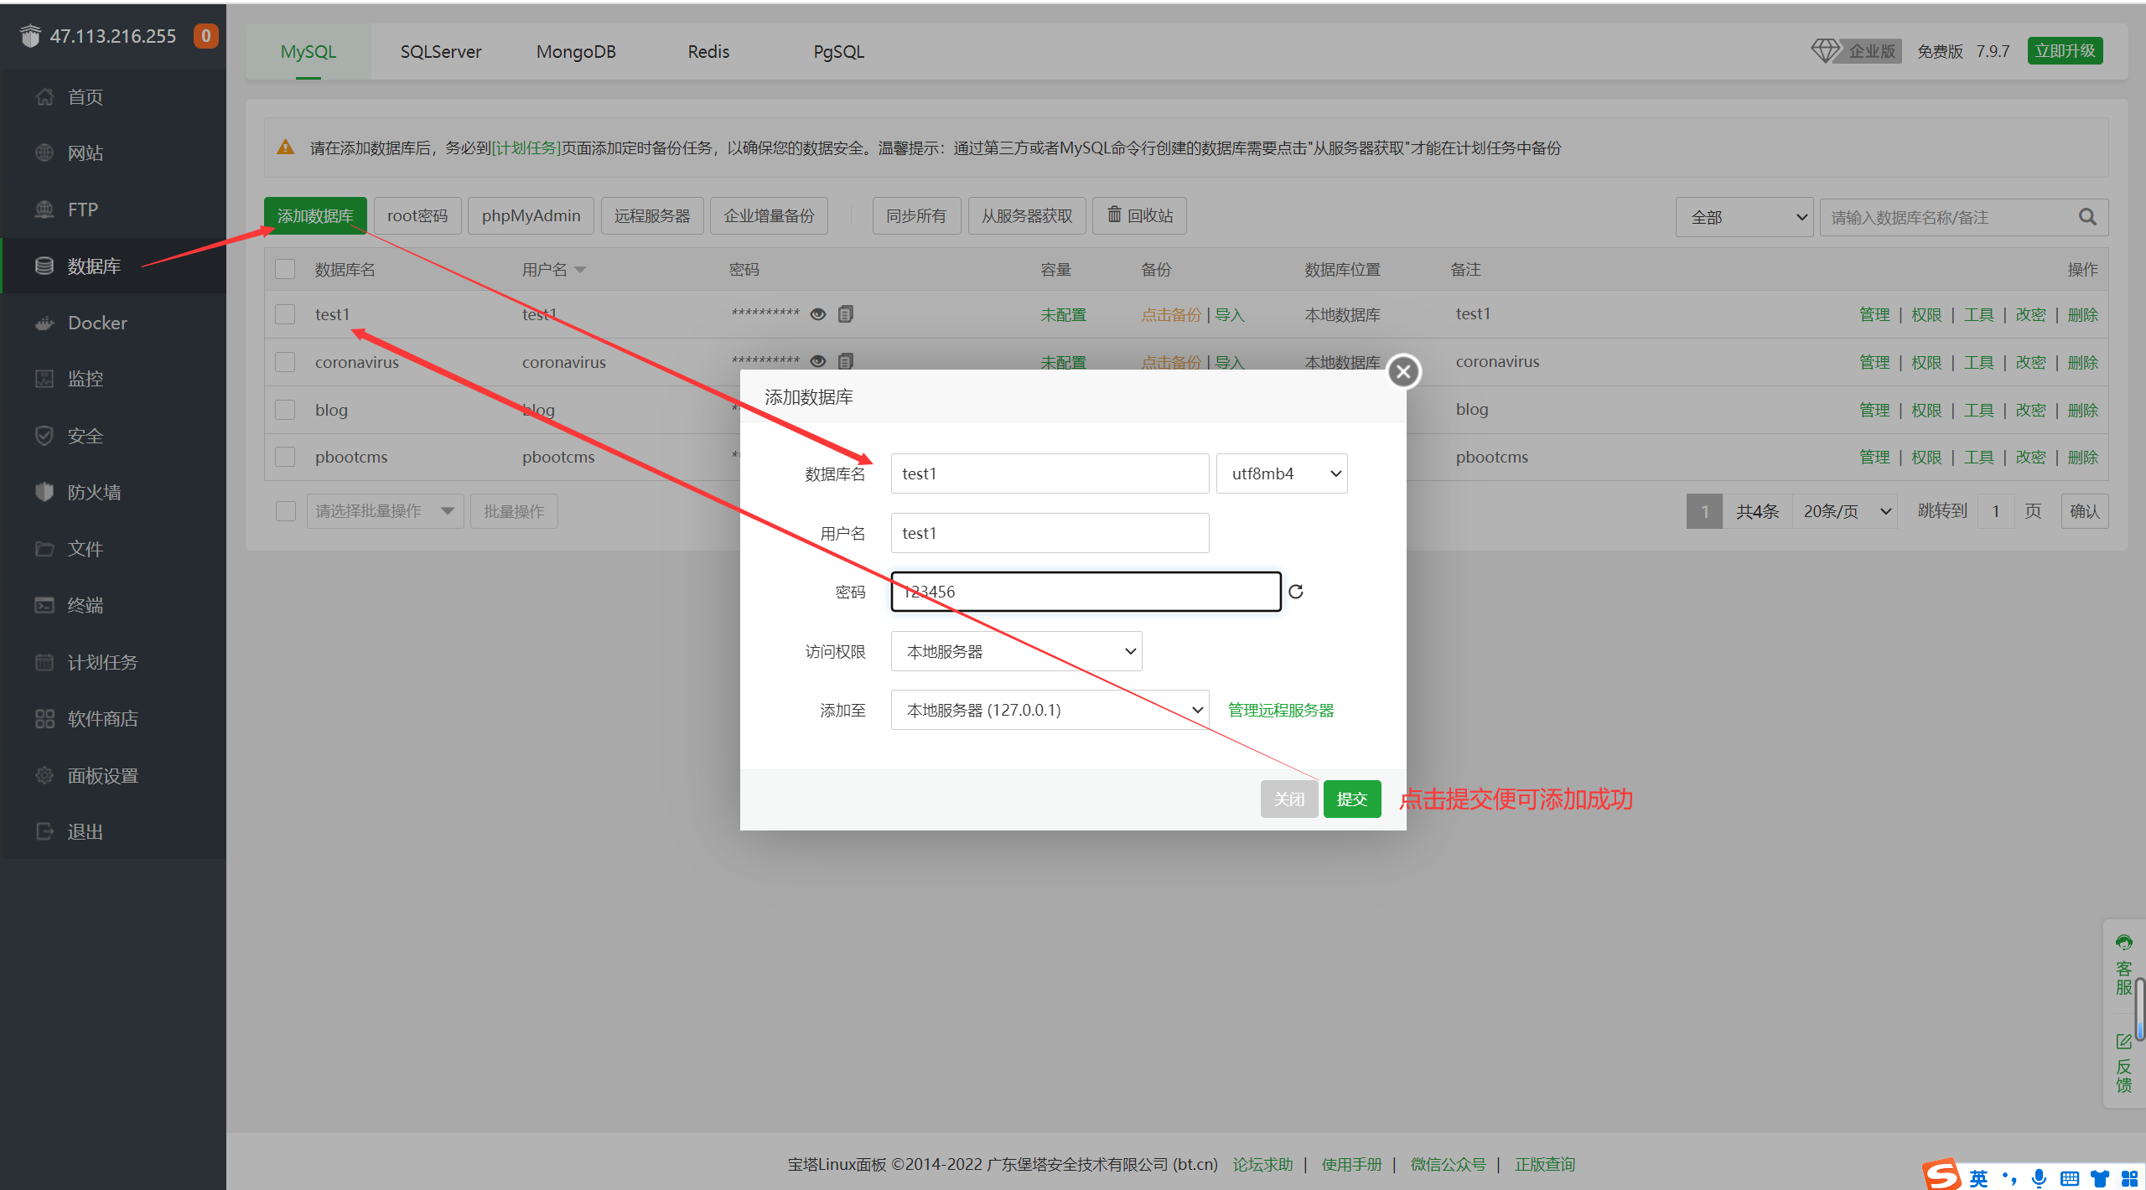Open the access permission dropdown

tap(1016, 651)
